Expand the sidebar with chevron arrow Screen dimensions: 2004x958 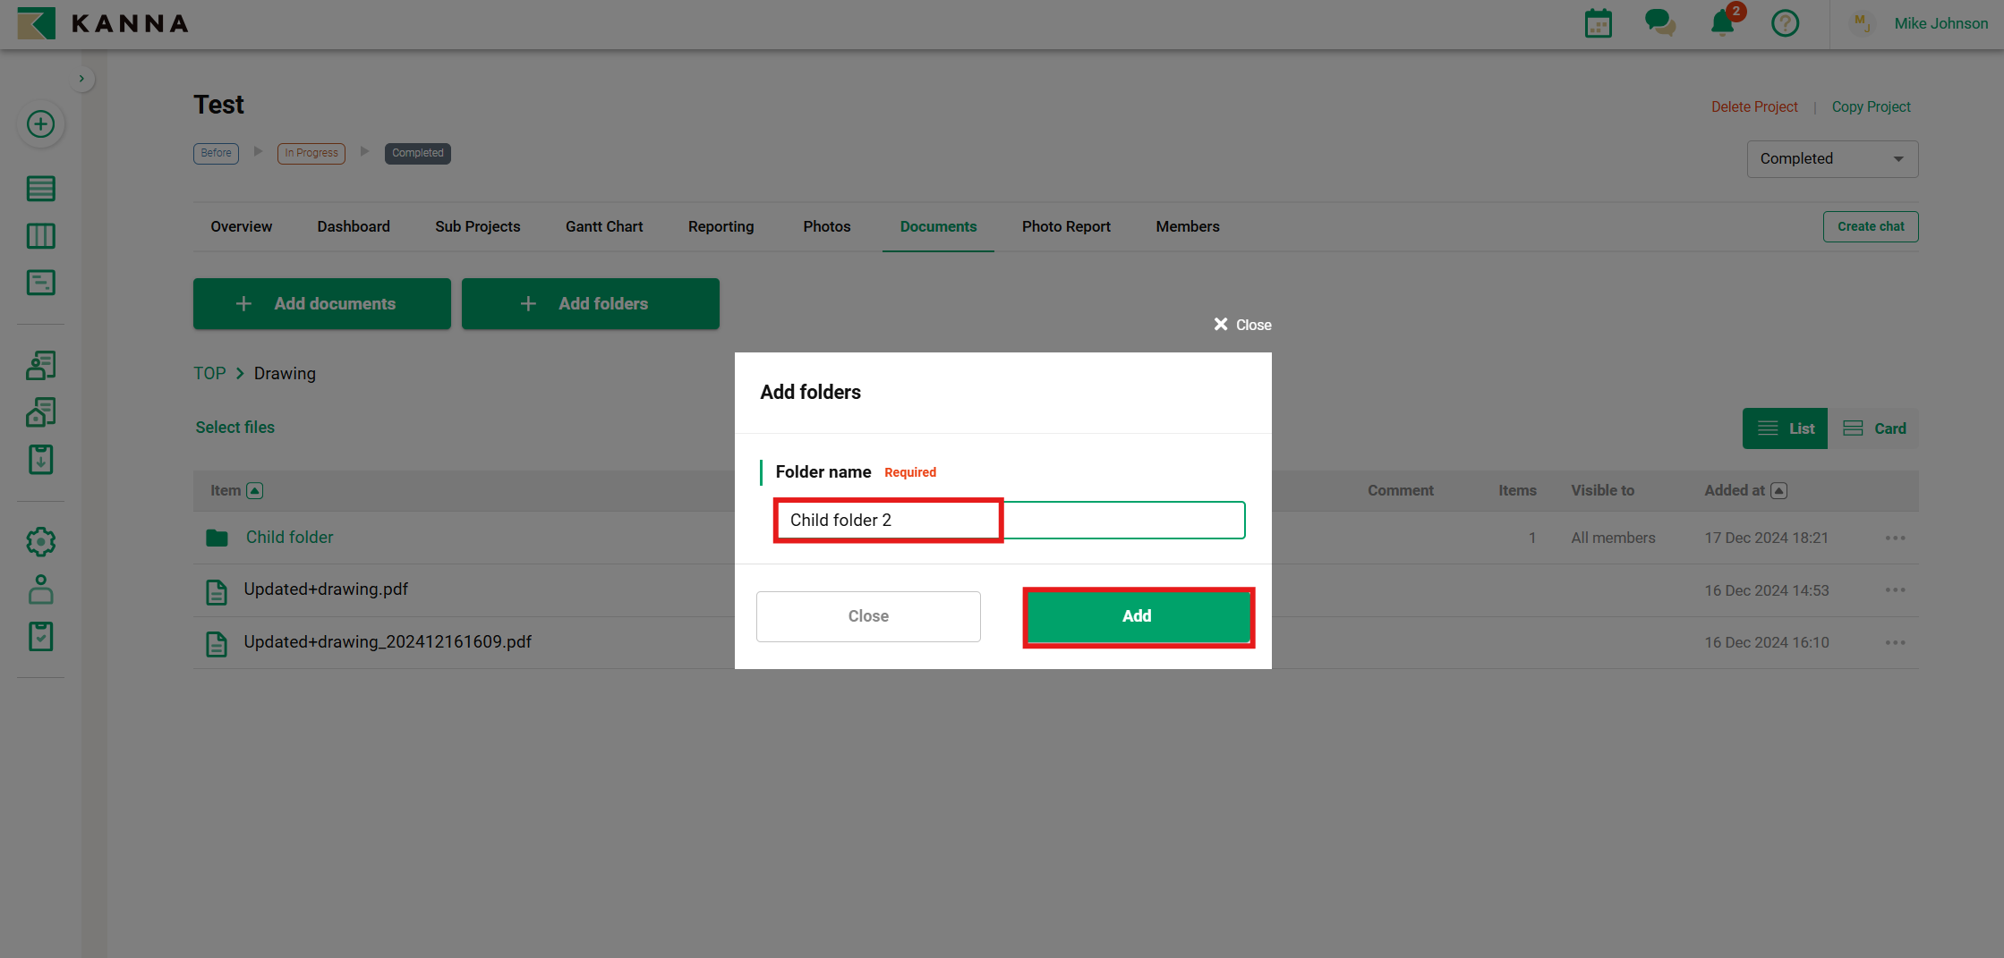81,79
